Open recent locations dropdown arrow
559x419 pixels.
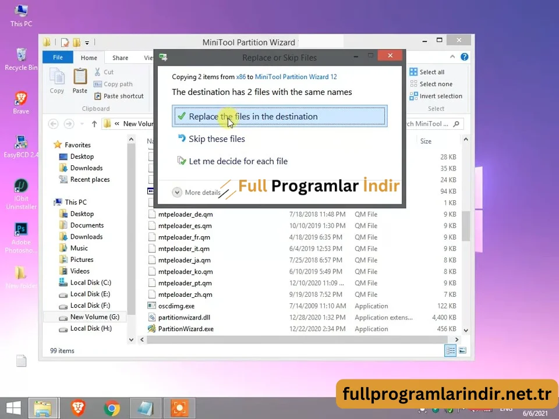point(82,123)
